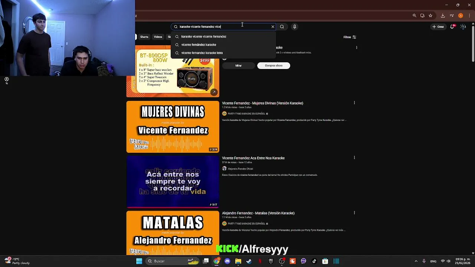Open Netflix from the taskbar

(x=260, y=261)
